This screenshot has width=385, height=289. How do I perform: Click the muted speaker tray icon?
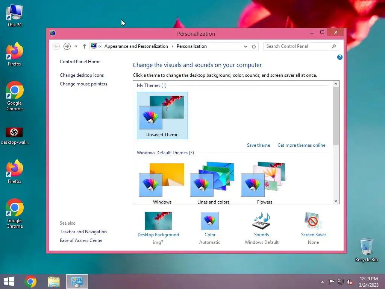pos(350,282)
